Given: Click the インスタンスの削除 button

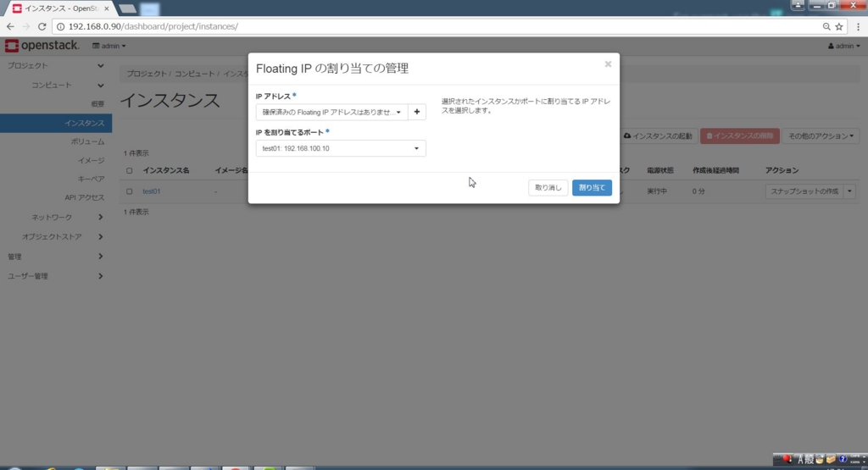Looking at the screenshot, I should tap(739, 136).
